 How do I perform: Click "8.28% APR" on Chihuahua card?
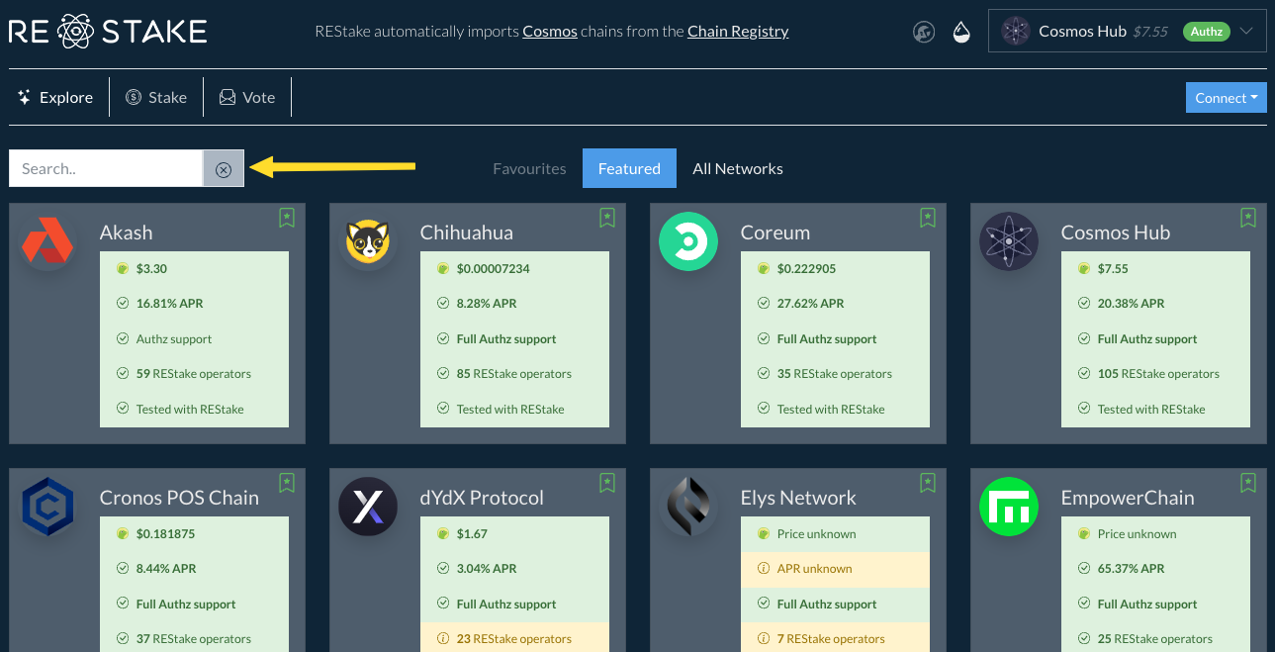point(487,304)
